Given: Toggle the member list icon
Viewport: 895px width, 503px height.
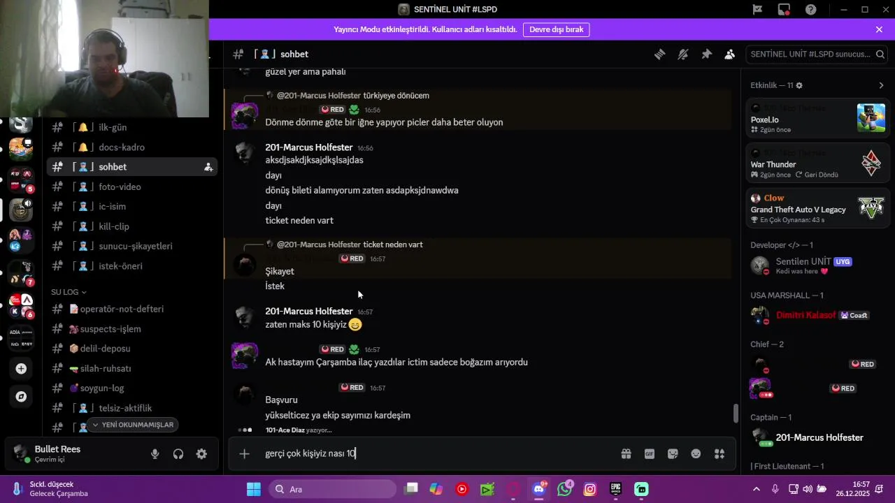Looking at the screenshot, I should coord(730,54).
